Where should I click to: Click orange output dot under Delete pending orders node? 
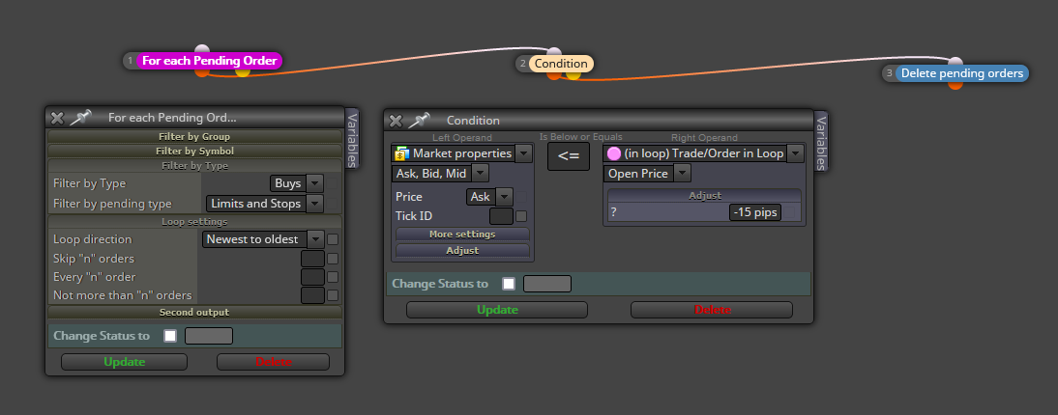point(955,84)
